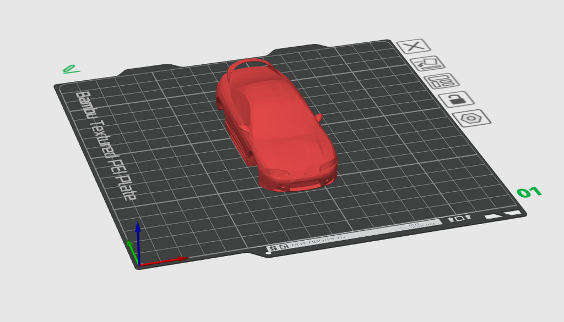Open plate settings hexagon icon
564x322 pixels.
[x=471, y=118]
